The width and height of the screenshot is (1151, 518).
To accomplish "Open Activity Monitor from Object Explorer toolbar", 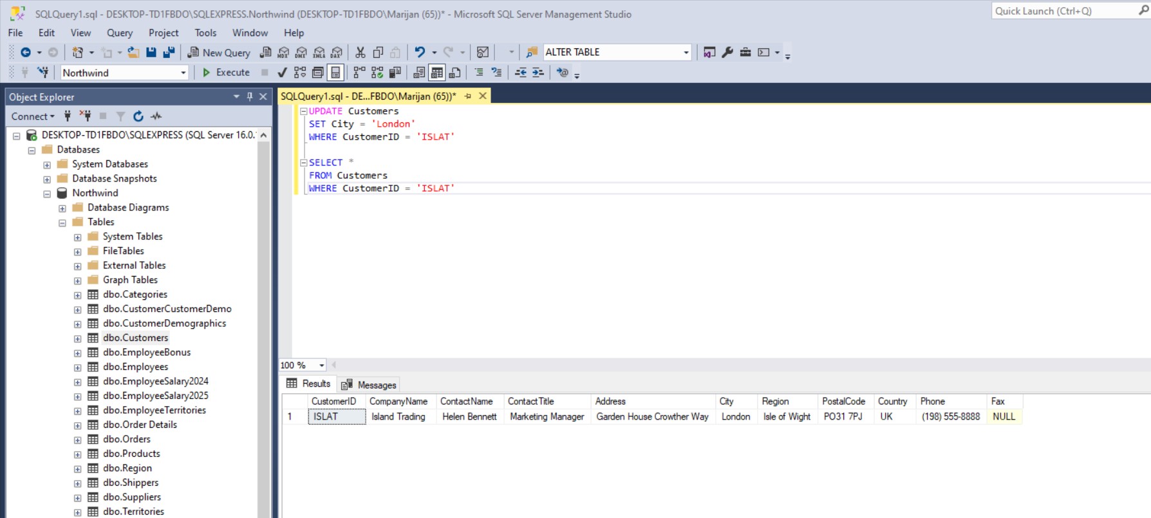I will [x=156, y=116].
